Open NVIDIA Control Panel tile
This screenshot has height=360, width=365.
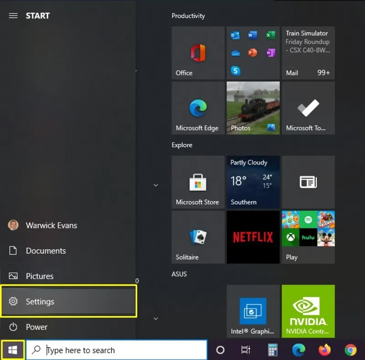coord(308,311)
